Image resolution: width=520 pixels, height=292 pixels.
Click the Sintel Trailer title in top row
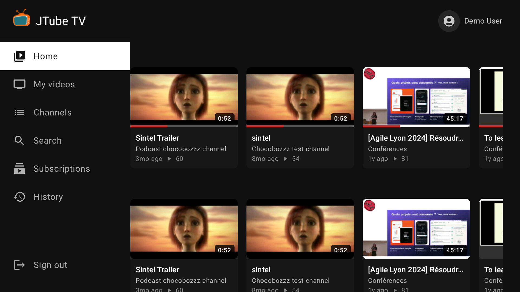[x=157, y=138]
